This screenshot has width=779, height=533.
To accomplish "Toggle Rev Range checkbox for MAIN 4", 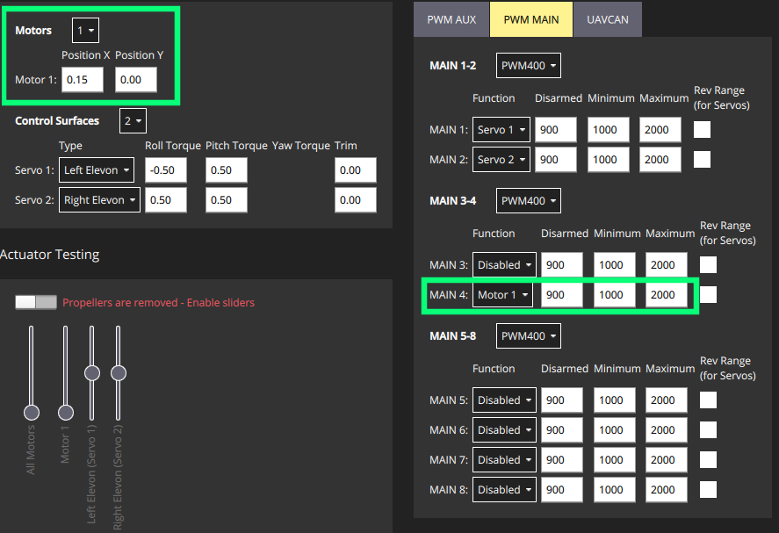I will [x=708, y=294].
